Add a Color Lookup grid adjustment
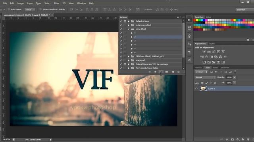The image size is (254, 142). (225, 57)
